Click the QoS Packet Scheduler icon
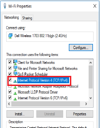100x128 pixels. click(15, 74)
